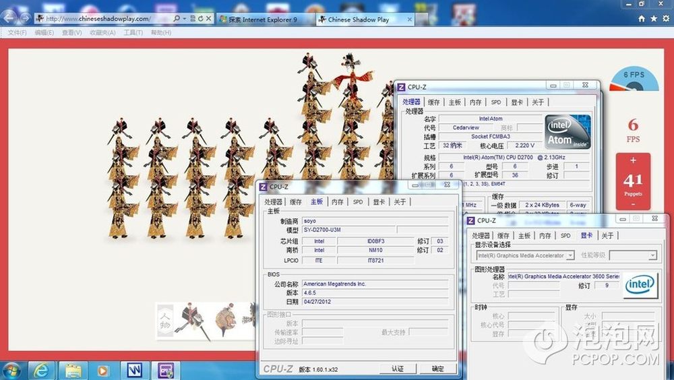Open the Windows Start orb
674x380 pixels.
pos(11,370)
